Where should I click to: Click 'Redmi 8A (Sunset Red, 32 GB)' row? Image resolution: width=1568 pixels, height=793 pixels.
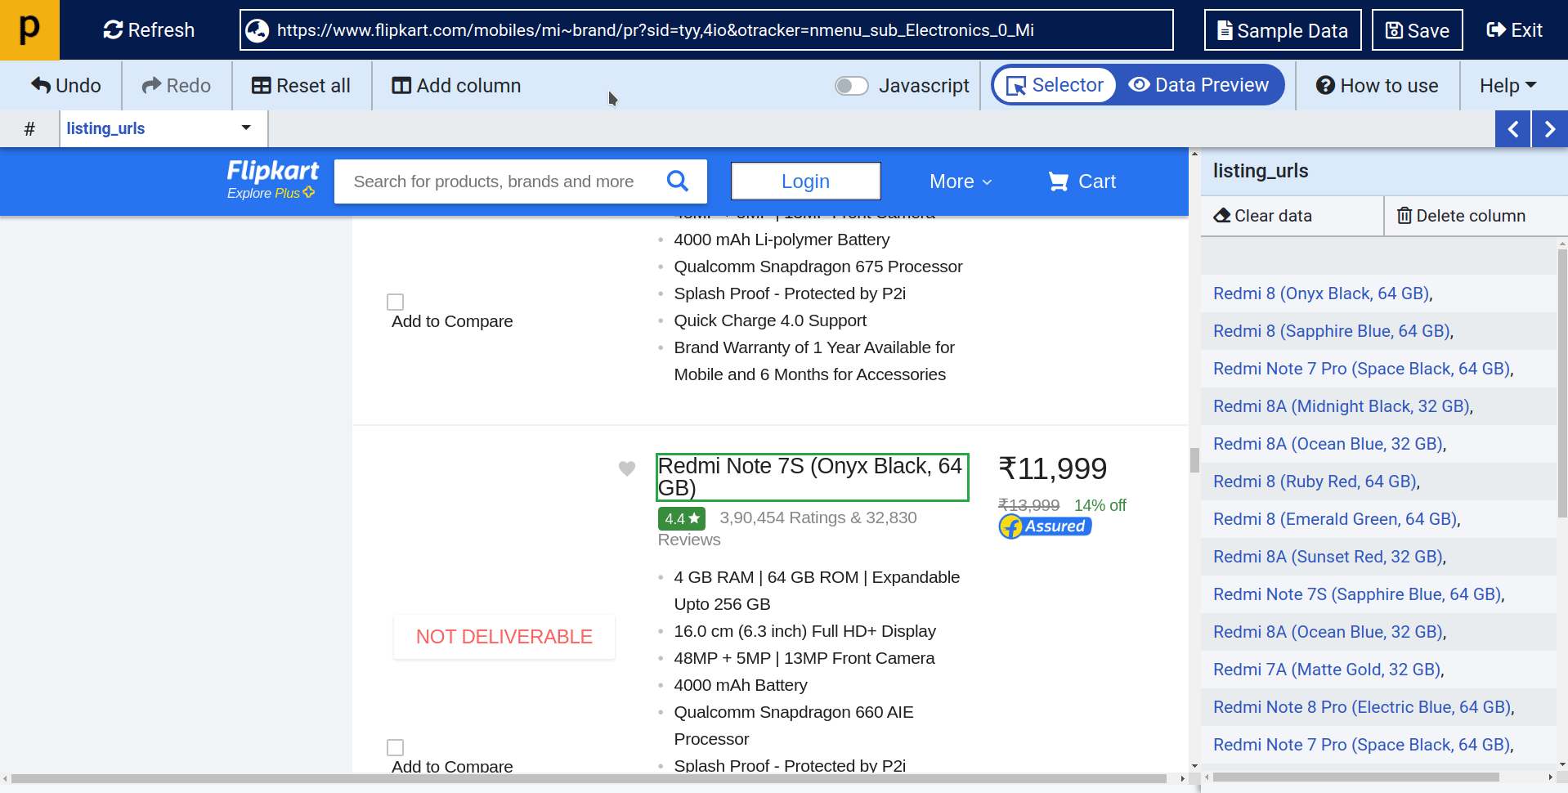pos(1379,557)
